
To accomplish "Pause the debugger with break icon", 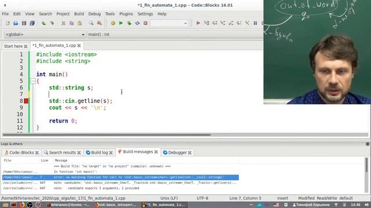I will 255,23.
